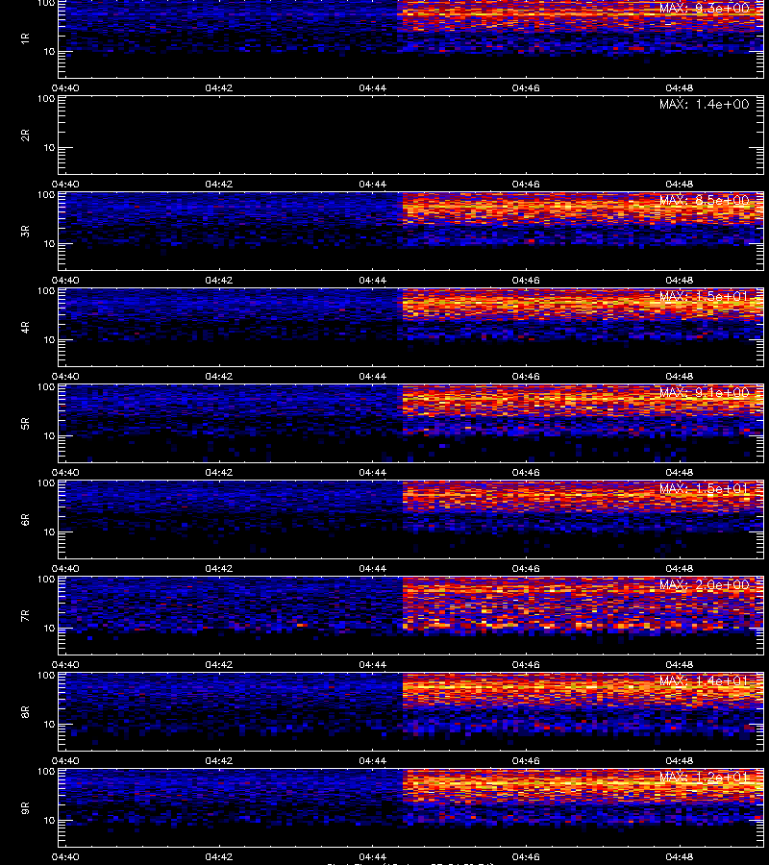Click the 10 y-axis label of panel 4R
The width and height of the screenshot is (769, 865).
(x=49, y=340)
